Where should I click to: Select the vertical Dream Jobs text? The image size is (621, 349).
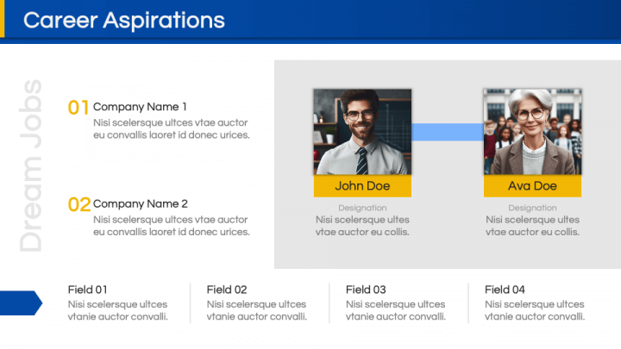coord(31,165)
